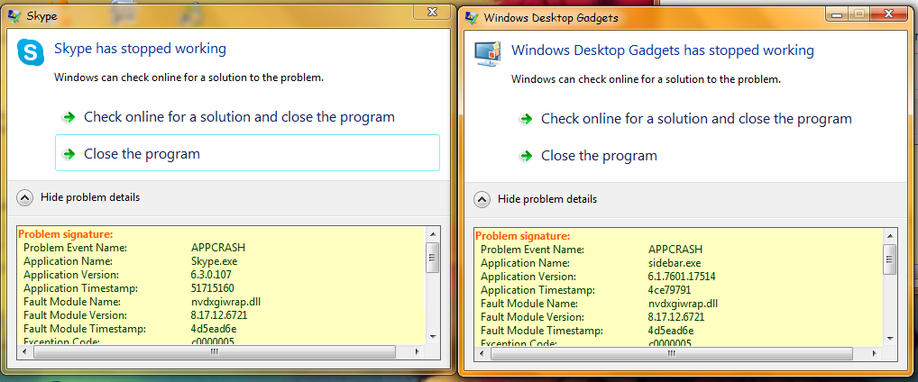Click Hide problem details label in Skype dialog
Image resolution: width=918 pixels, height=382 pixels.
point(90,197)
